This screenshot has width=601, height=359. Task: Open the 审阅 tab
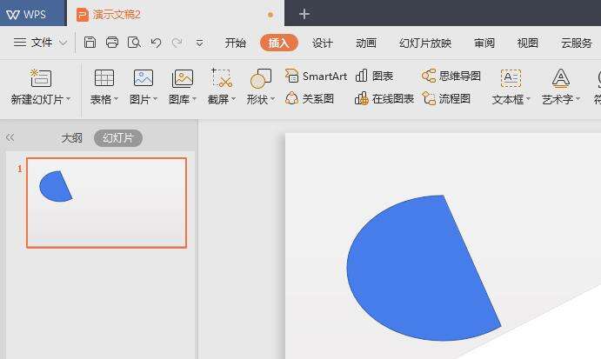pos(484,43)
